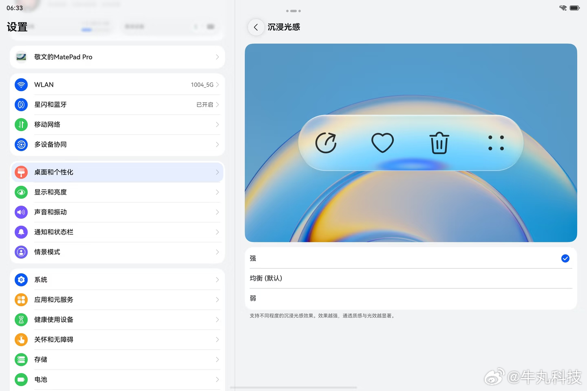Open the 通知和状态栏 settings entry

tap(117, 232)
